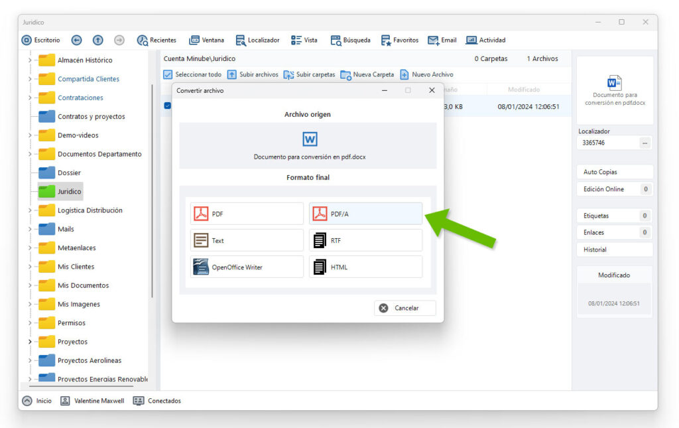Expand the Logística Distribución folder
Screen dimensions: 679x428
(x=30, y=210)
